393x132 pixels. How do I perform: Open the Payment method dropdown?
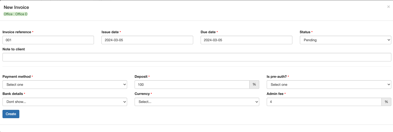pos(65,85)
